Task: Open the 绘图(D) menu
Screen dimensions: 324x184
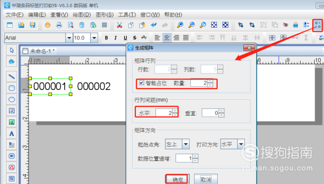Action: click(82, 15)
